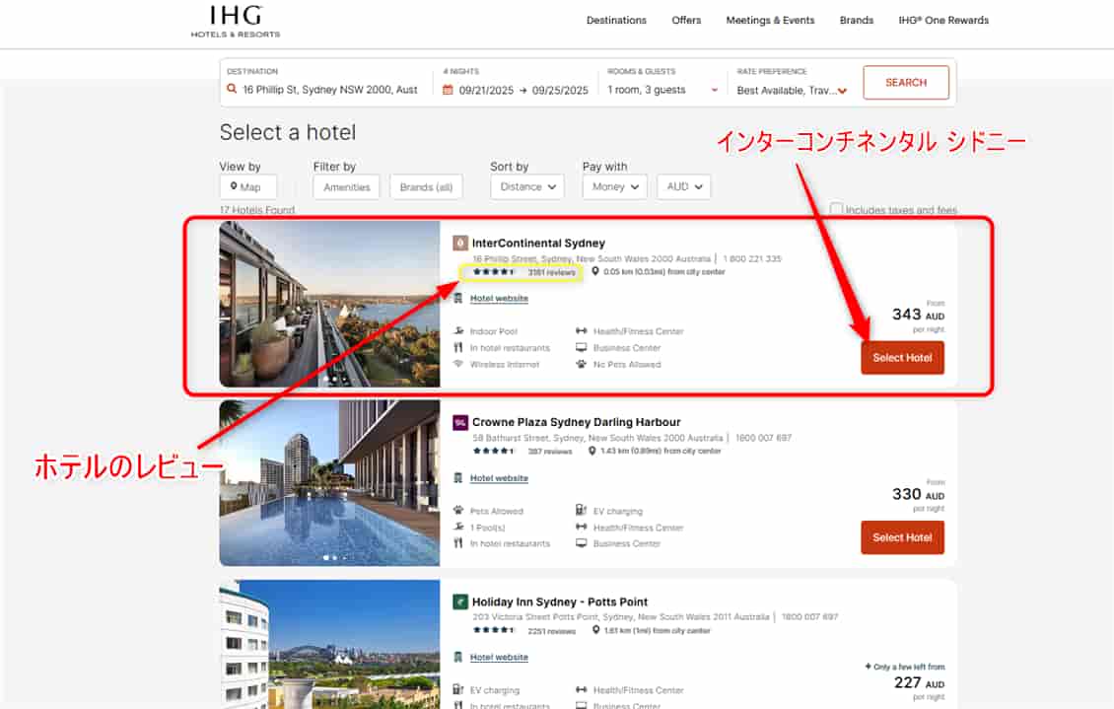Click location pin beside InterContinental distance
The height and width of the screenshot is (709, 1114).
(x=595, y=271)
